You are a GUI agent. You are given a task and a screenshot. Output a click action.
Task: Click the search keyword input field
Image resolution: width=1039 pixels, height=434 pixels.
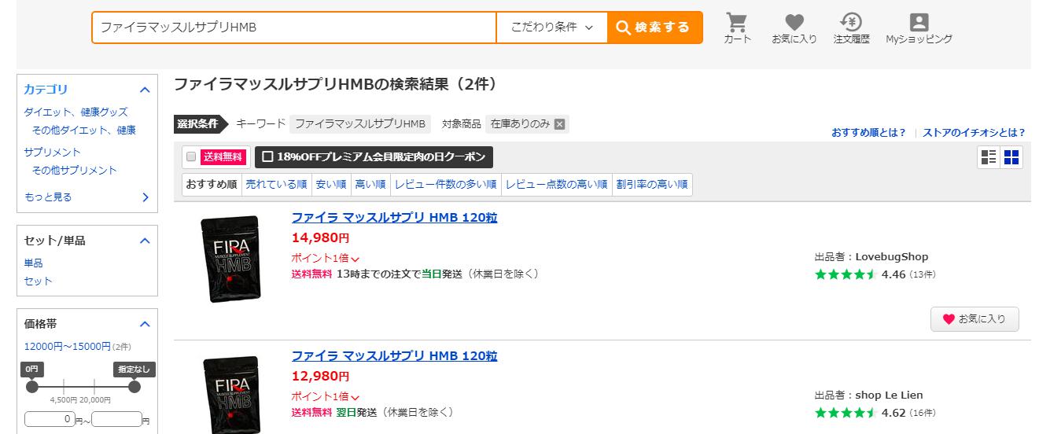pyautogui.click(x=294, y=28)
